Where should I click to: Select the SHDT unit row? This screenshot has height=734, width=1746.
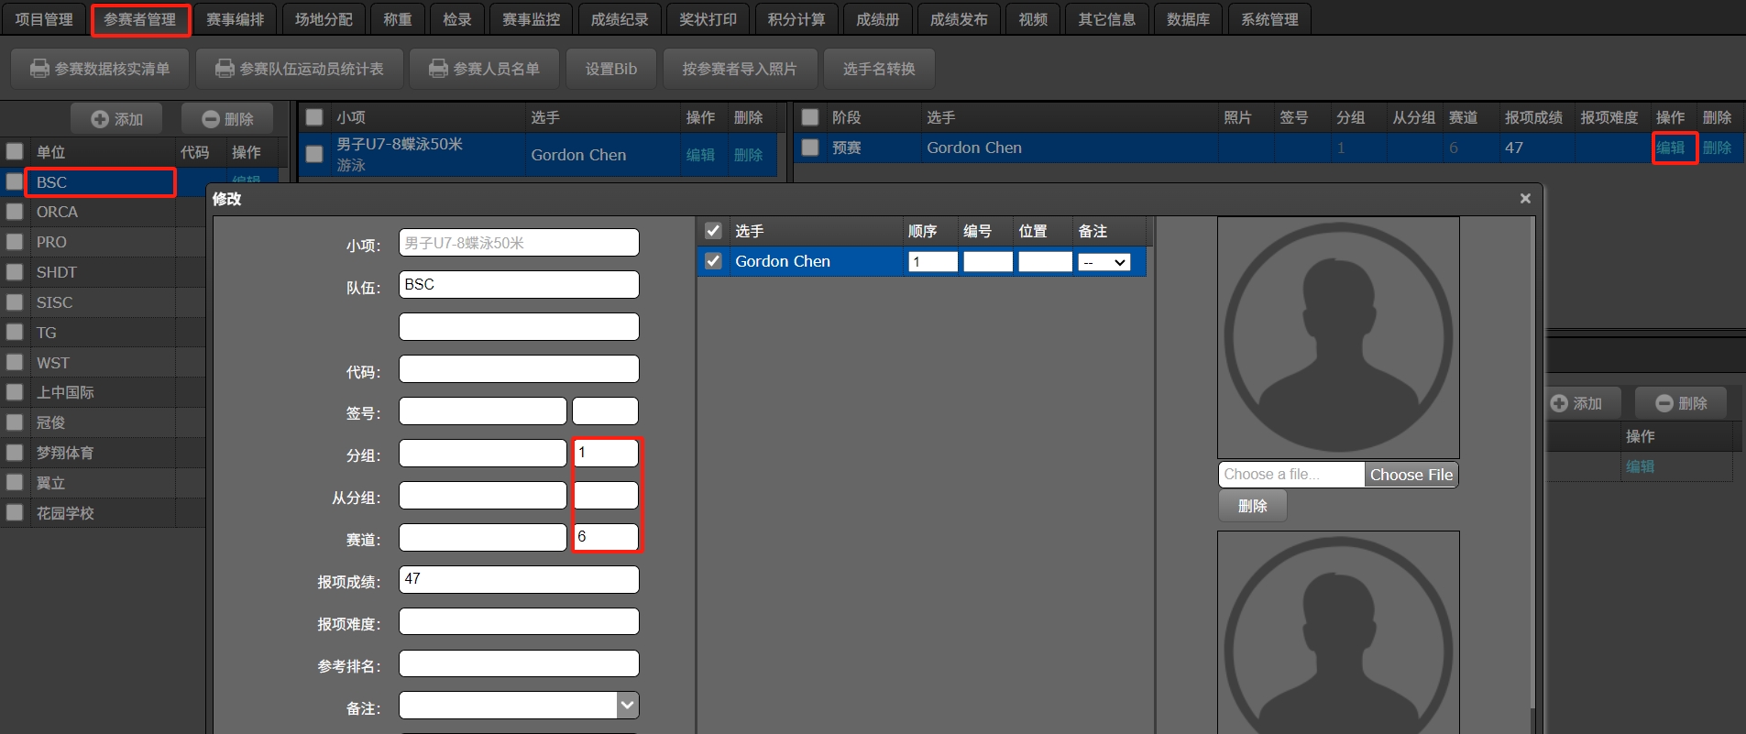click(57, 272)
